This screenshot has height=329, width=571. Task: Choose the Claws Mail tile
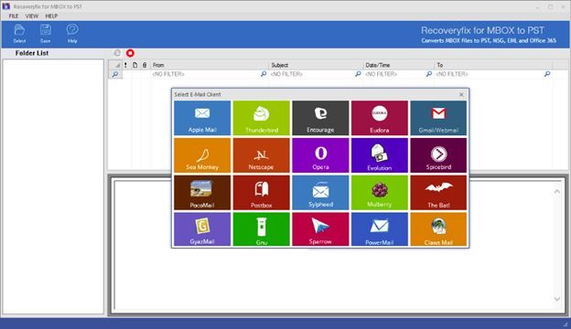click(438, 229)
